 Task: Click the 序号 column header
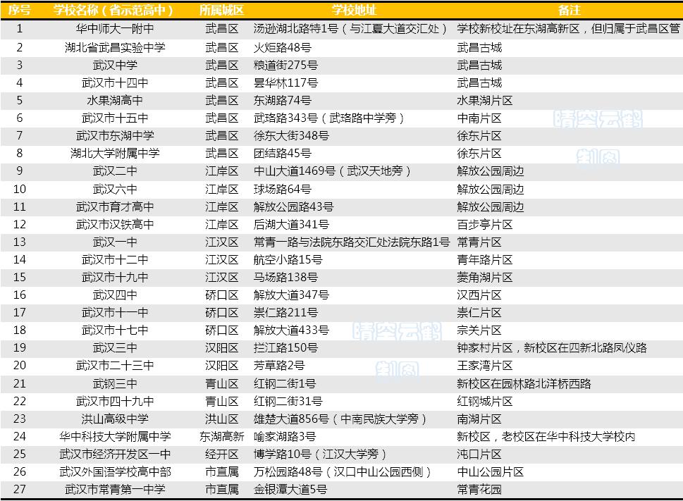[19, 8]
